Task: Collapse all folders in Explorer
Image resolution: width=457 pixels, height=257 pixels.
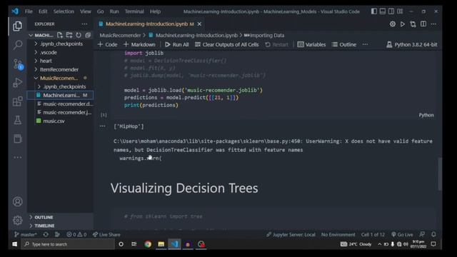Action: [88, 35]
